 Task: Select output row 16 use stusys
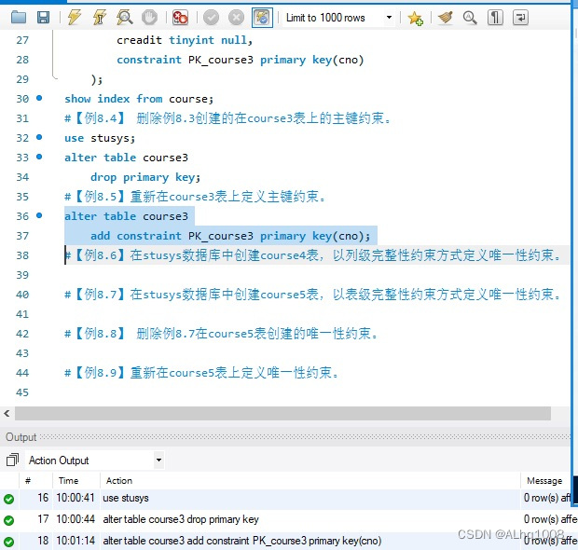[x=286, y=499]
